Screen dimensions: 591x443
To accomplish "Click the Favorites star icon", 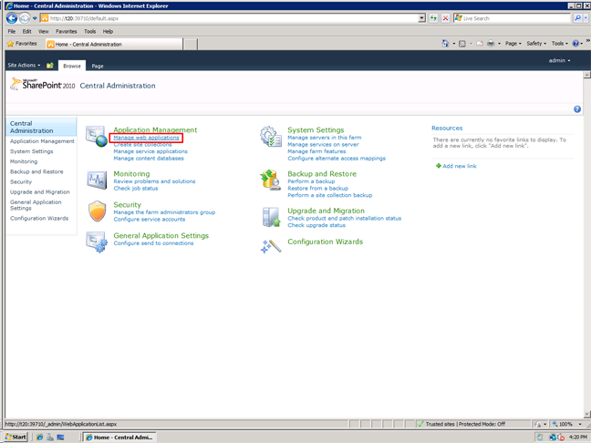I will coord(11,44).
